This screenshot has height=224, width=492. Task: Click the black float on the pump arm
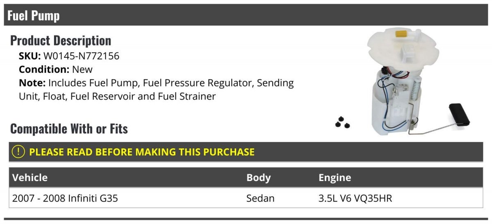pyautogui.click(x=459, y=114)
